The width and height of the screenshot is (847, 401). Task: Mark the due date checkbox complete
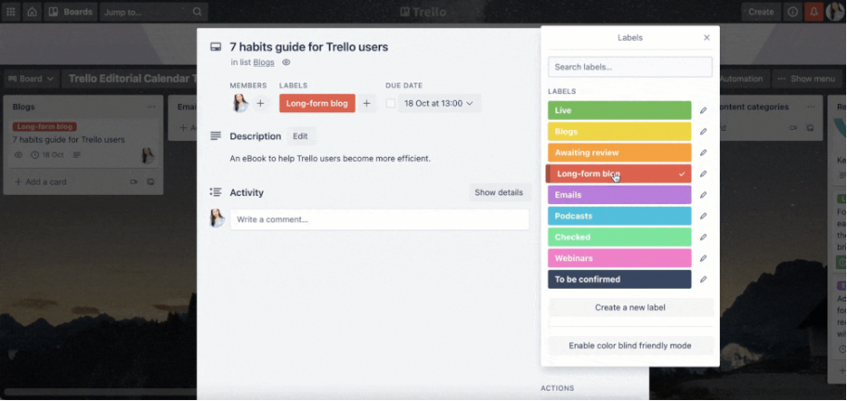click(391, 103)
